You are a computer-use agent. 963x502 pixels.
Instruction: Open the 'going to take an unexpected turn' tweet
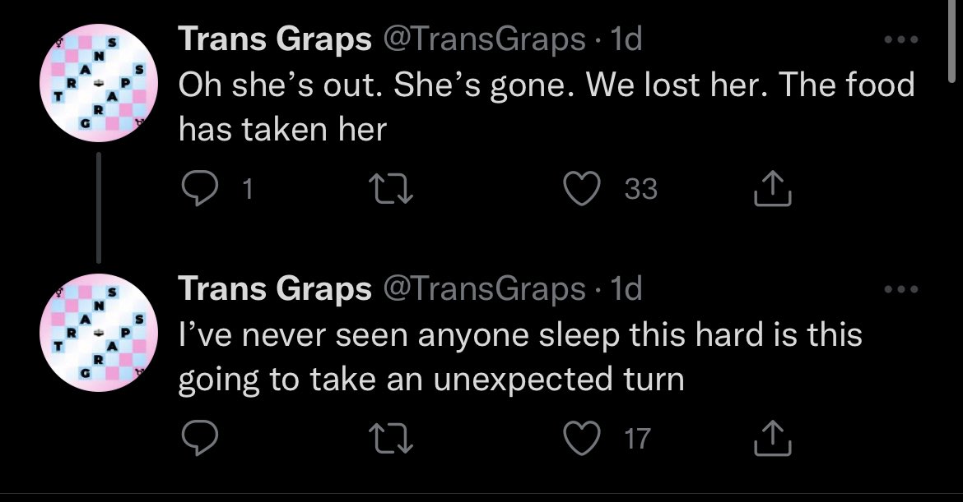431,380
